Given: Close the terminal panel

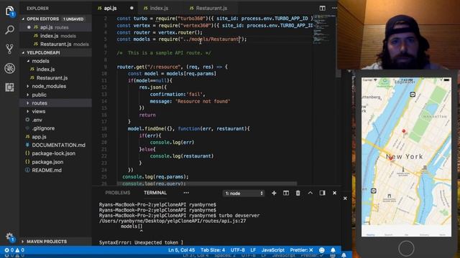Looking at the screenshot, I should point(334,193).
